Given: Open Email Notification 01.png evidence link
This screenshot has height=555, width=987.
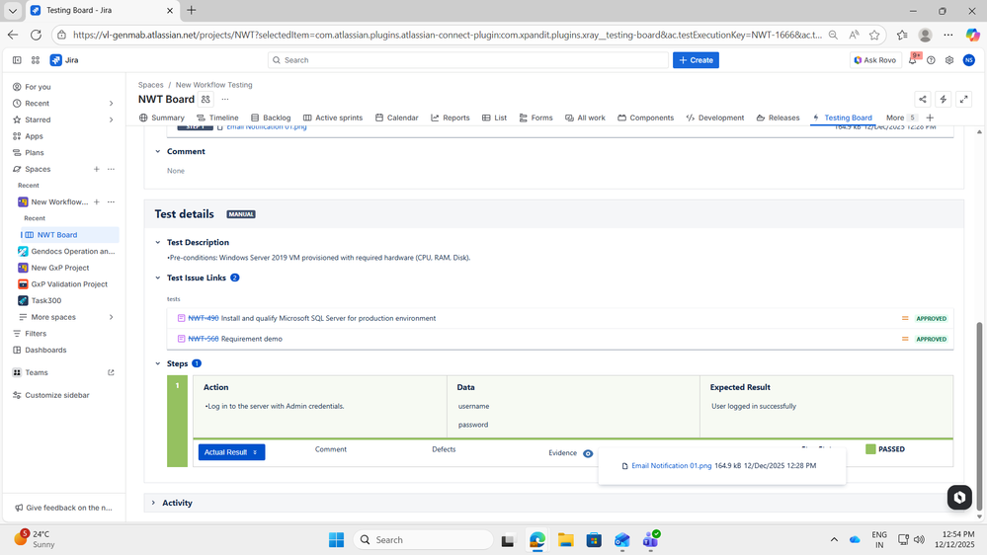Looking at the screenshot, I should pyautogui.click(x=671, y=466).
